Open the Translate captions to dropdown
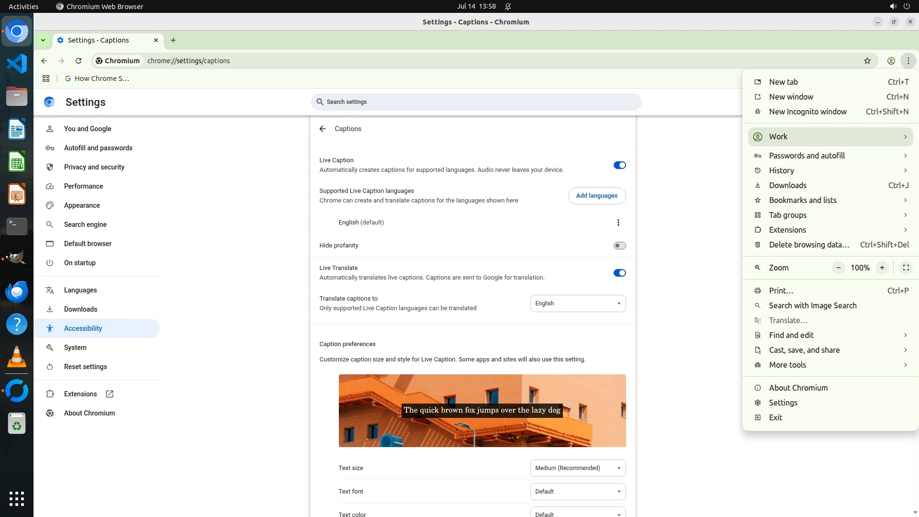The height and width of the screenshot is (517, 919). click(578, 303)
